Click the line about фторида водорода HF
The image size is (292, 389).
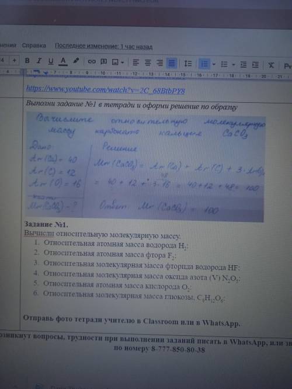point(142,265)
